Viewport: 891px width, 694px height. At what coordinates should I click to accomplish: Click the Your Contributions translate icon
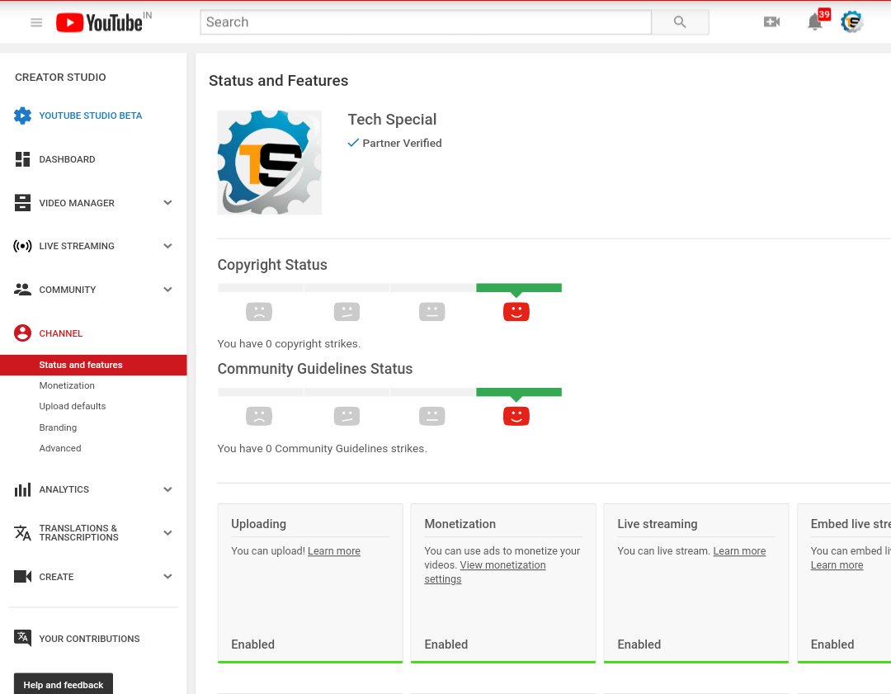[x=23, y=638]
